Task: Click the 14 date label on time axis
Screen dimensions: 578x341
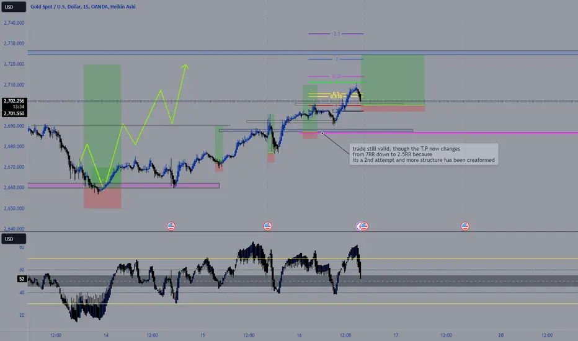Action: [x=106, y=335]
